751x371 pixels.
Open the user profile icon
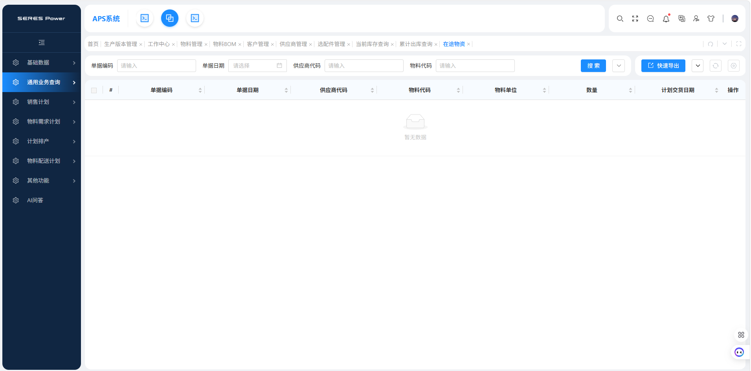pyautogui.click(x=696, y=18)
